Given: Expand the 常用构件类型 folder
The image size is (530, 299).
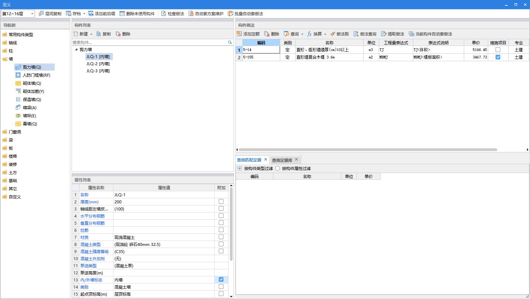Looking at the screenshot, I should (4, 34).
